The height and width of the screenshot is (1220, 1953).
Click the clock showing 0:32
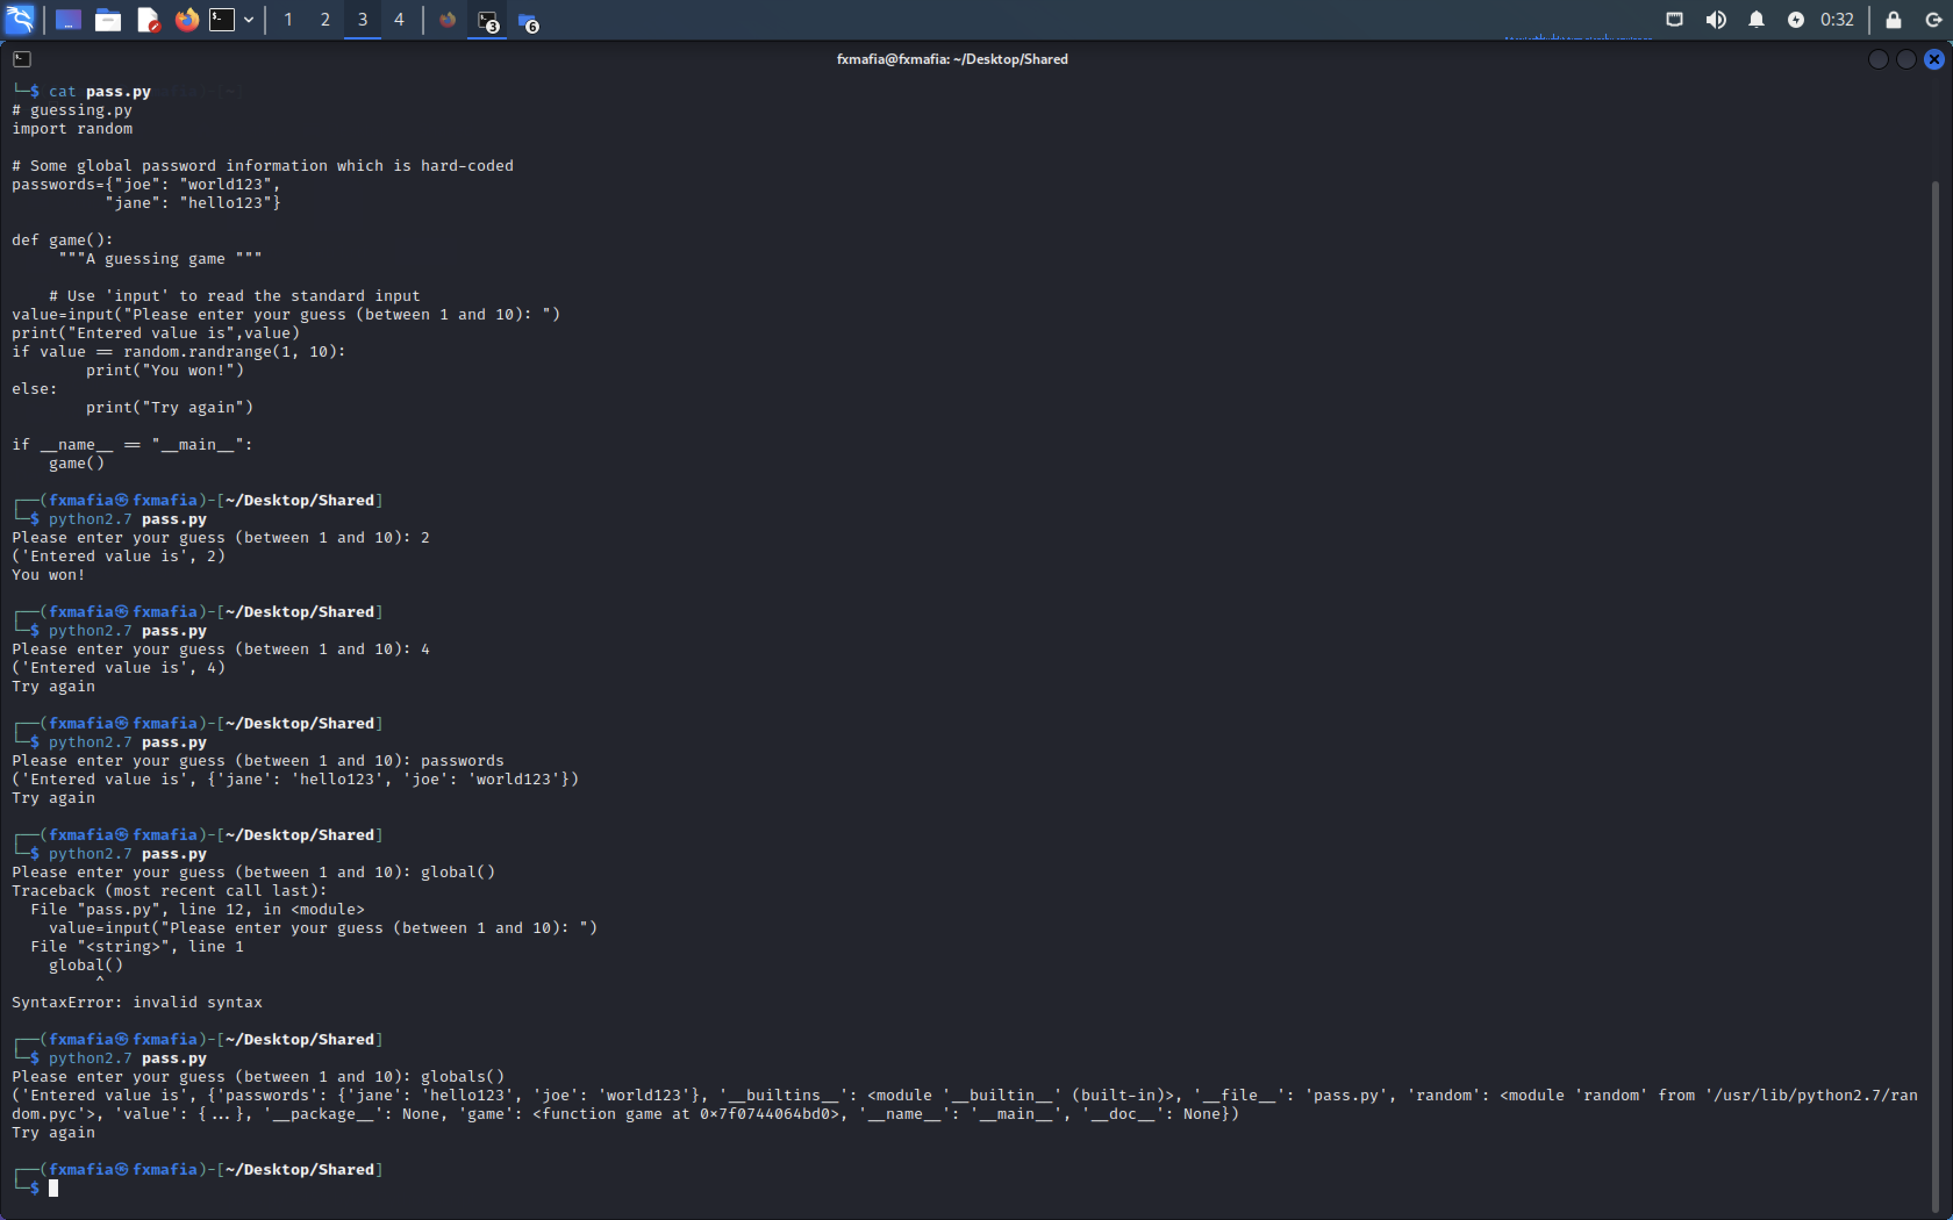[1837, 19]
